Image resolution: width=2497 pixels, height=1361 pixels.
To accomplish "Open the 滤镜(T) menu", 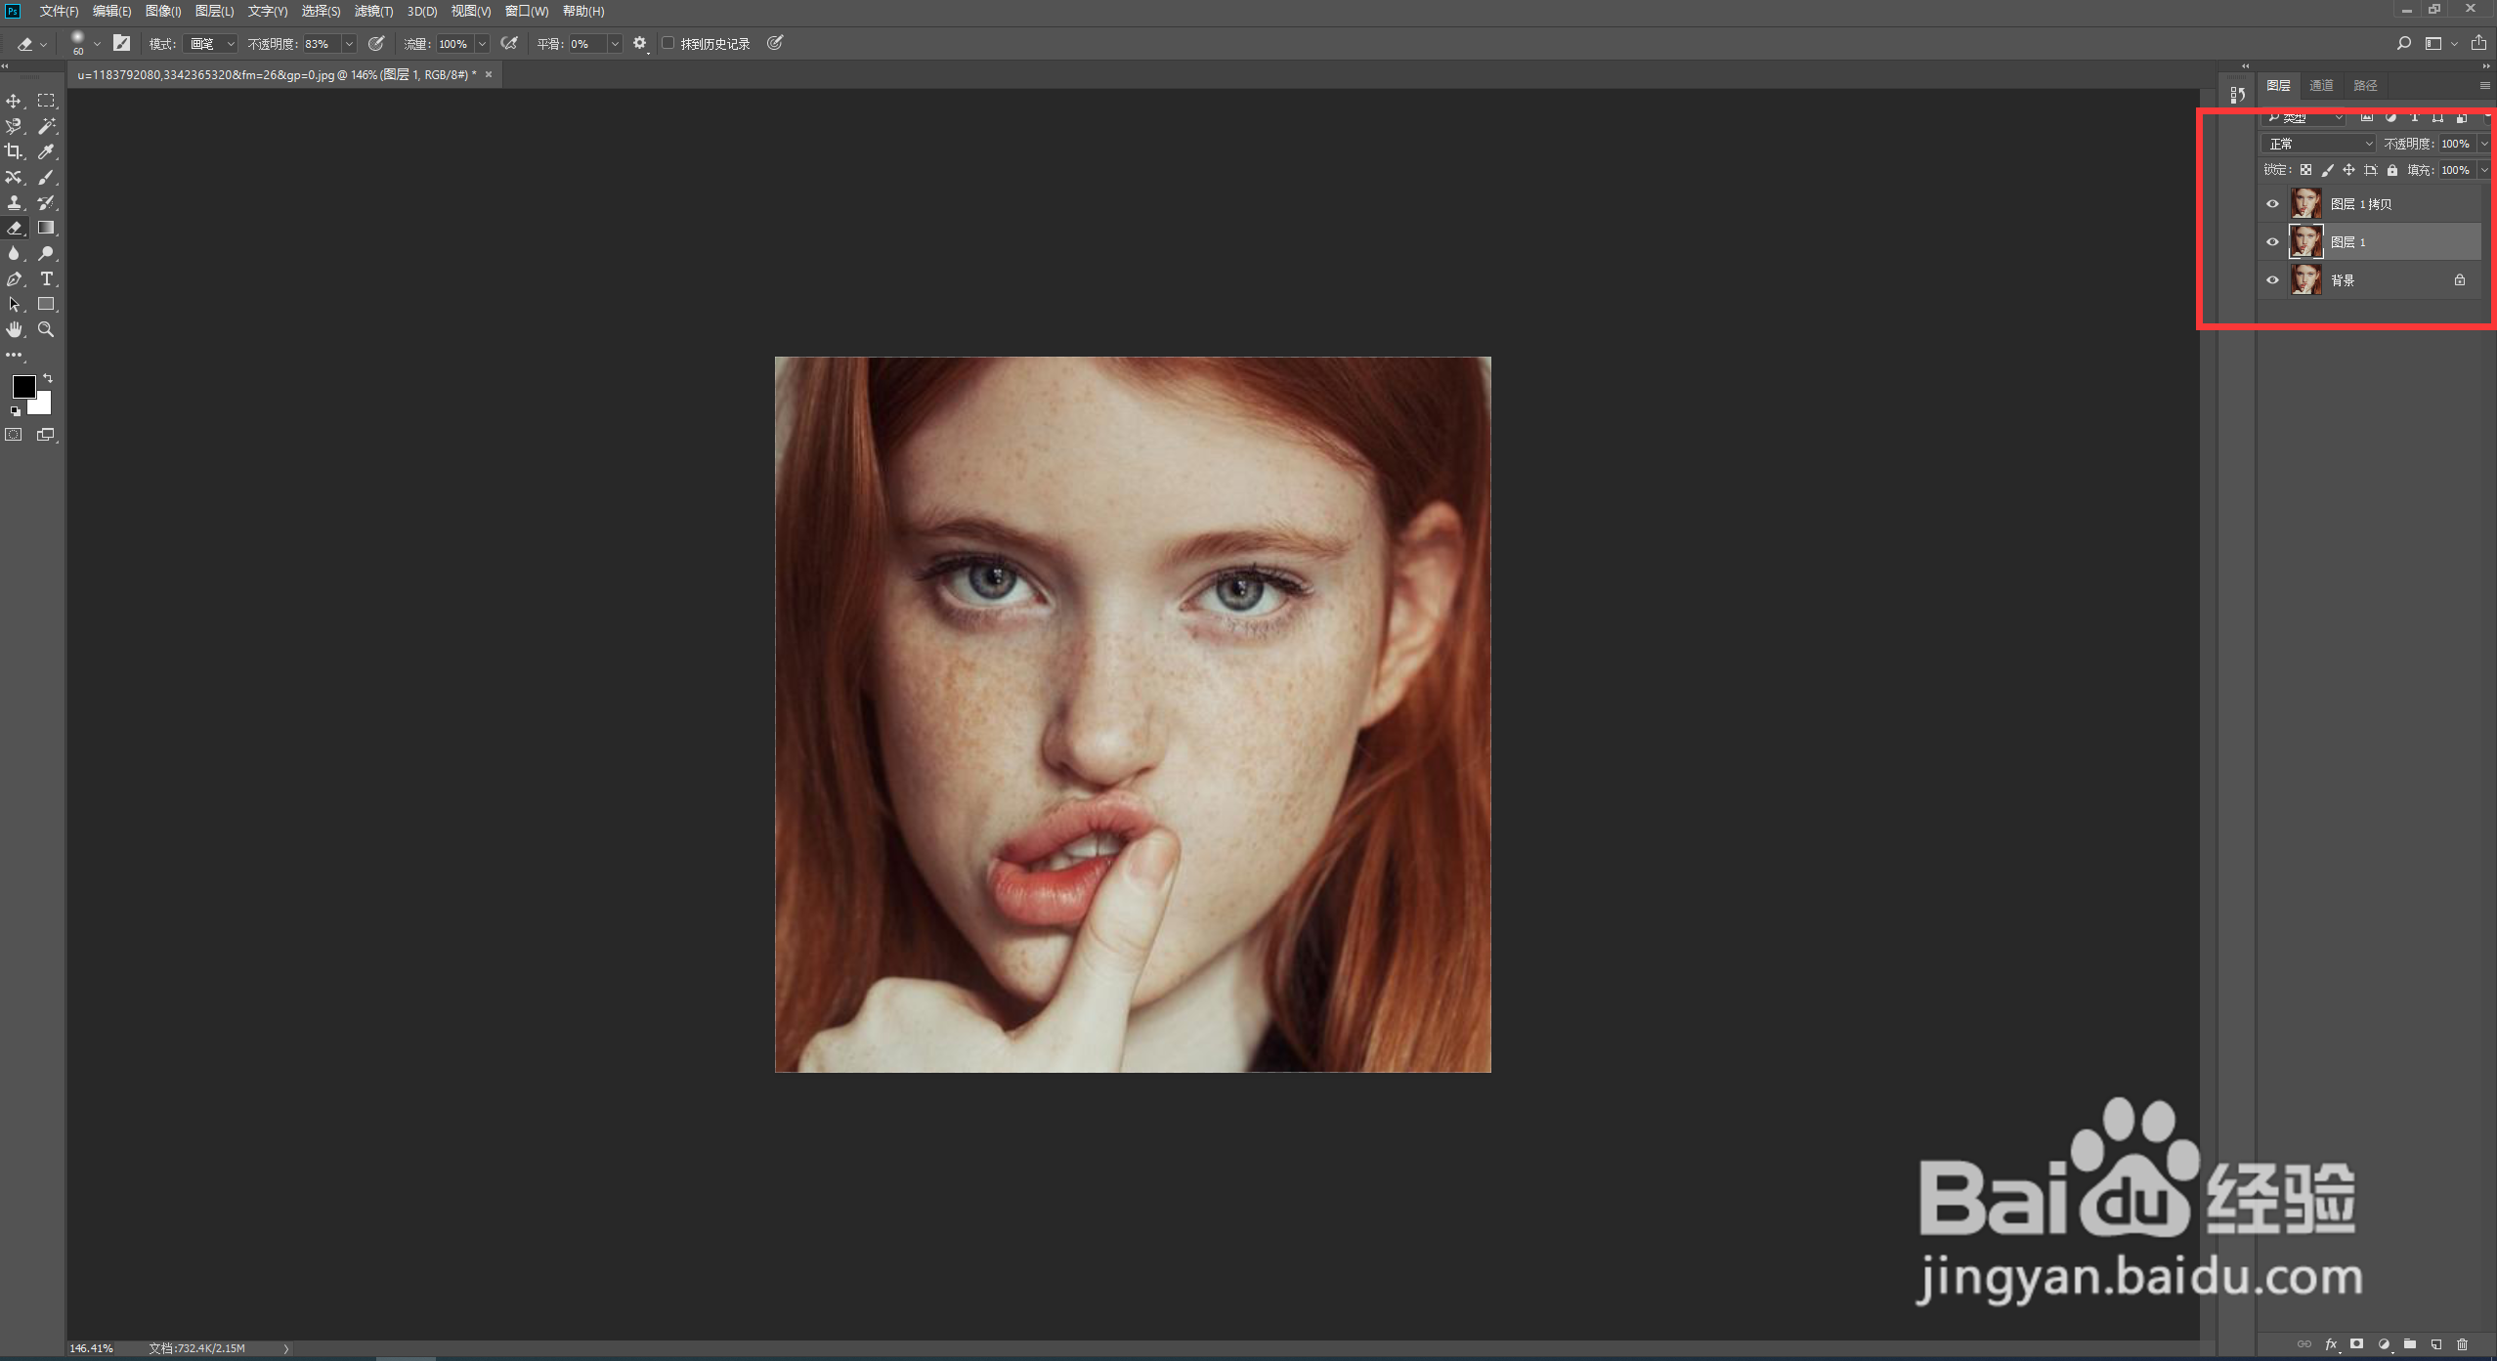I will [x=373, y=11].
